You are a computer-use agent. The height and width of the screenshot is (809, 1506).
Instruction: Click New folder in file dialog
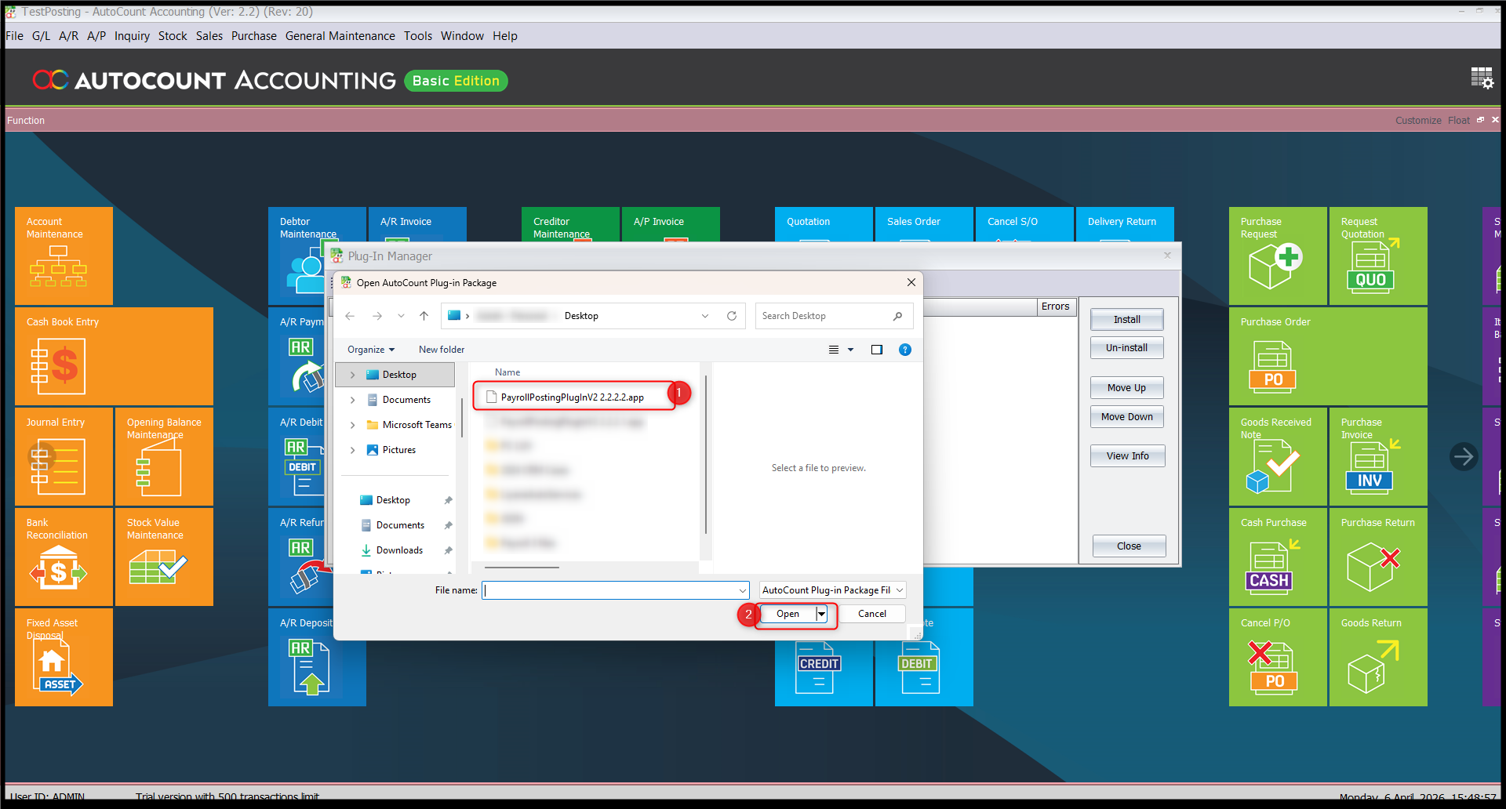click(x=442, y=350)
